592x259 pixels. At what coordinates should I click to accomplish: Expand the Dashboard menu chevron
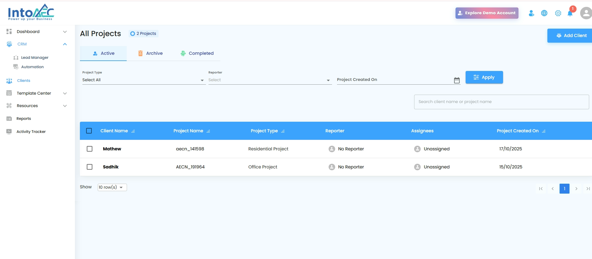[65, 32]
